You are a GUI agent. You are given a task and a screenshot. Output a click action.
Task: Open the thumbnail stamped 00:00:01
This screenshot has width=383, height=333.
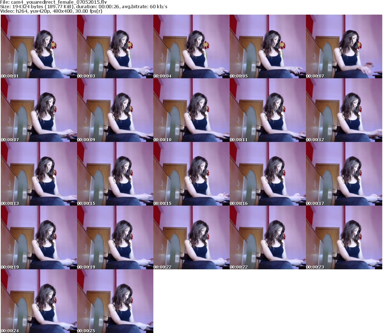39,46
